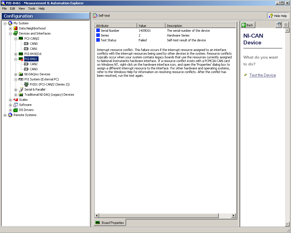Image resolution: width=291 pixels, height=233 pixels.
Task: Click the Data Neighborhood icon
Action: click(16, 28)
